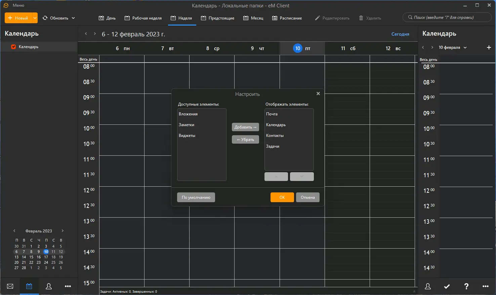Add new item with plus icon in right panel
This screenshot has height=295, width=496.
click(x=489, y=47)
